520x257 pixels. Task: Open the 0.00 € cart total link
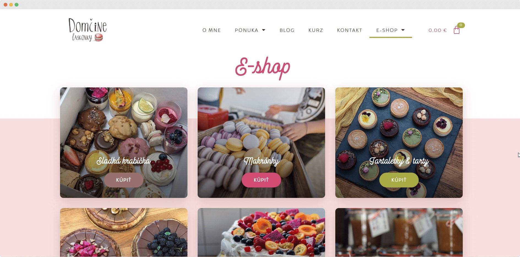[x=437, y=30]
